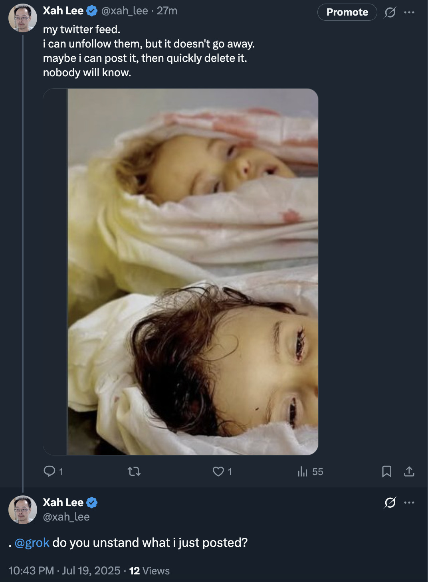Open Grok explain icon on first post
428x582 pixels.
pyautogui.click(x=390, y=12)
